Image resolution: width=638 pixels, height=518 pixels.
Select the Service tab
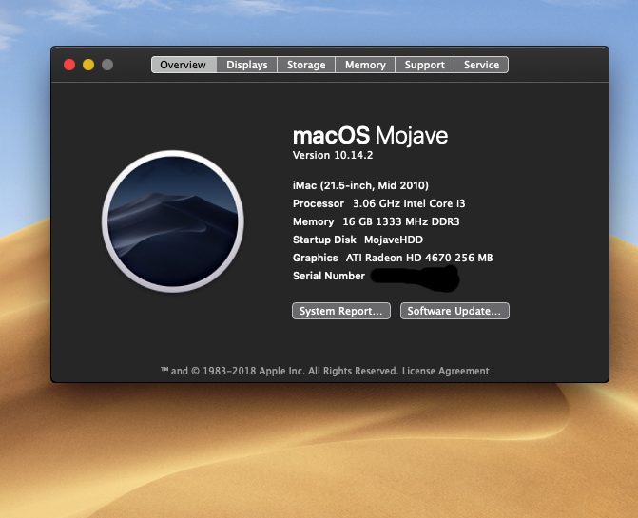[x=481, y=65]
